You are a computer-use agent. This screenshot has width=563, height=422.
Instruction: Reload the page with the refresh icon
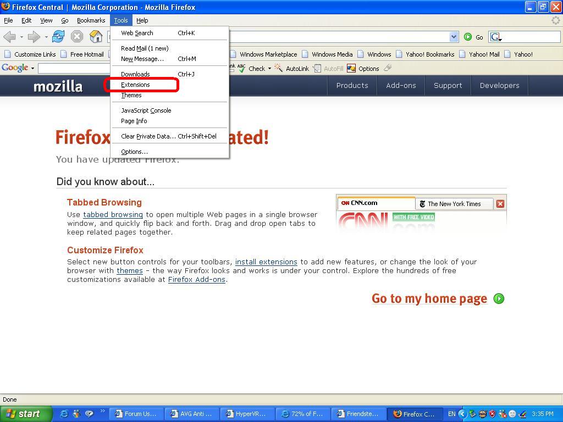(58, 37)
